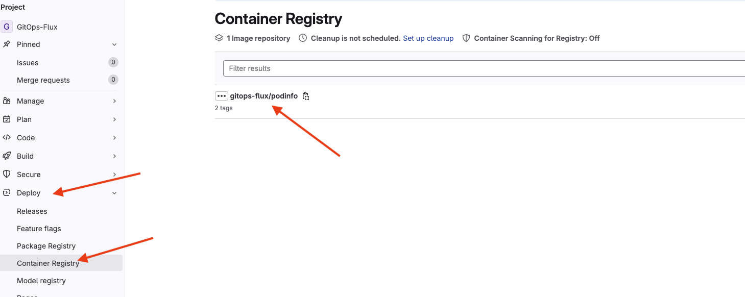
Task: Open the ellipsis menu beside gitops-flux/podinfo
Action: (x=221, y=96)
